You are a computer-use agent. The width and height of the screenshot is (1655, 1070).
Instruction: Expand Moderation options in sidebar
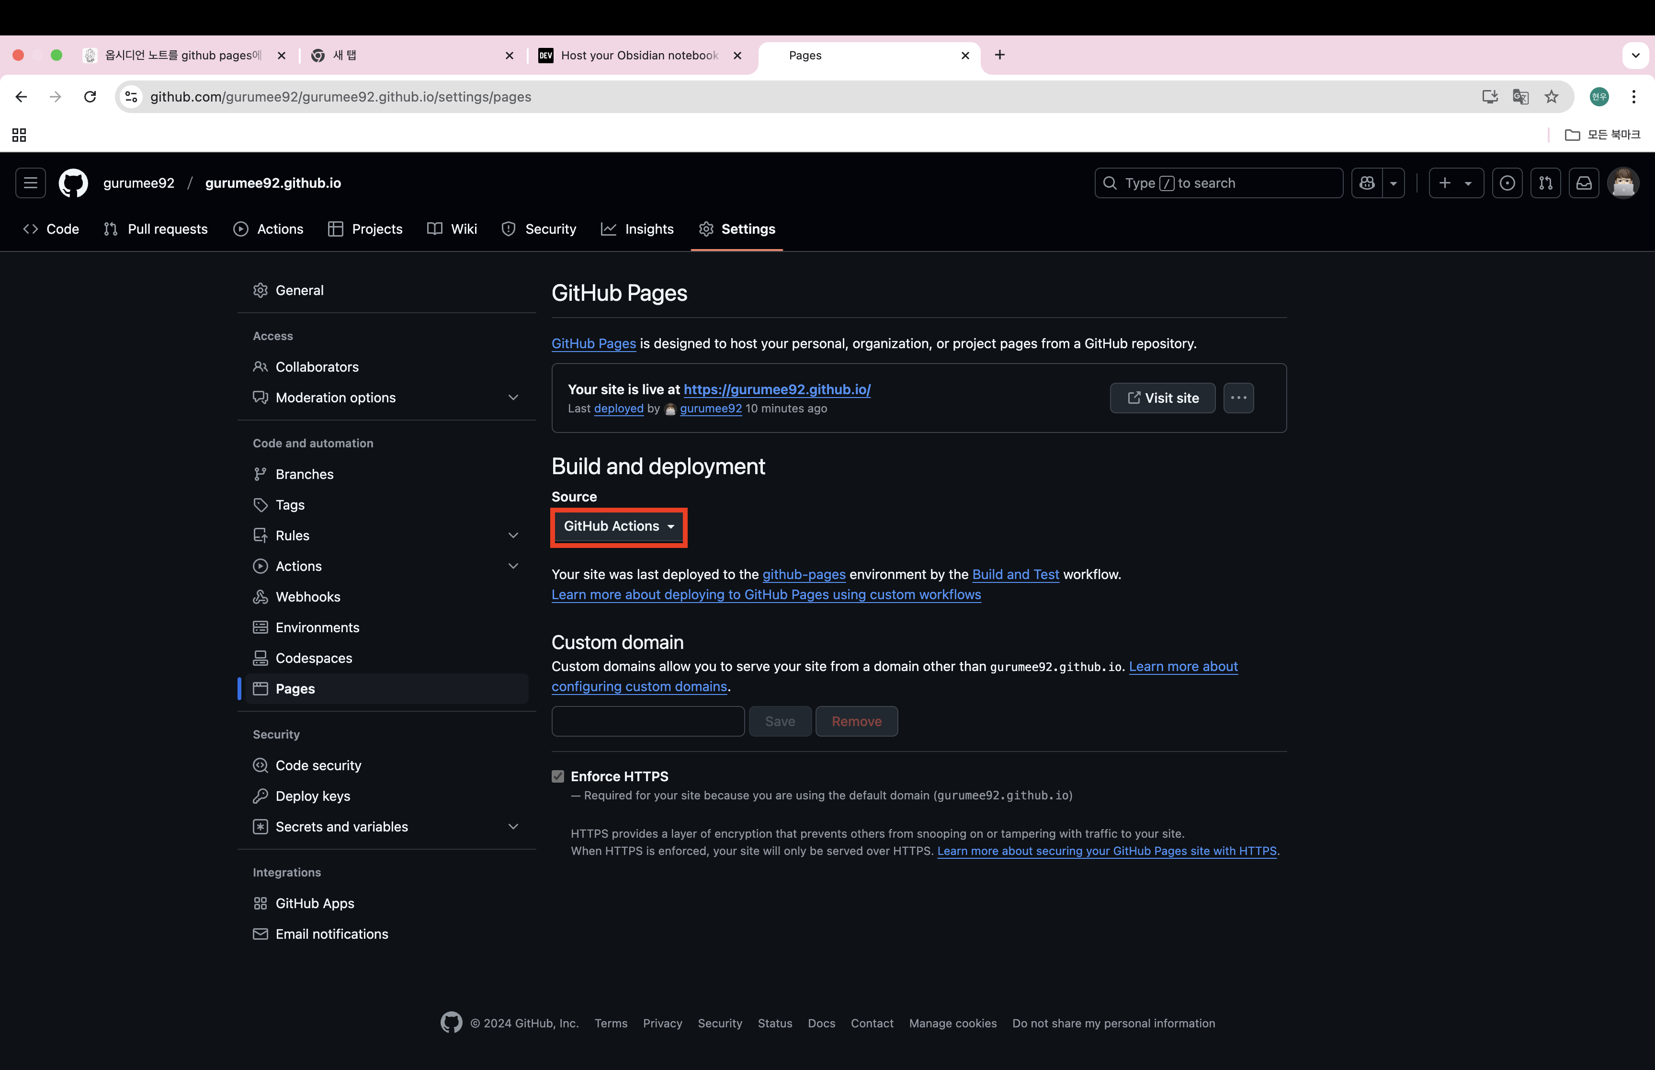(513, 398)
